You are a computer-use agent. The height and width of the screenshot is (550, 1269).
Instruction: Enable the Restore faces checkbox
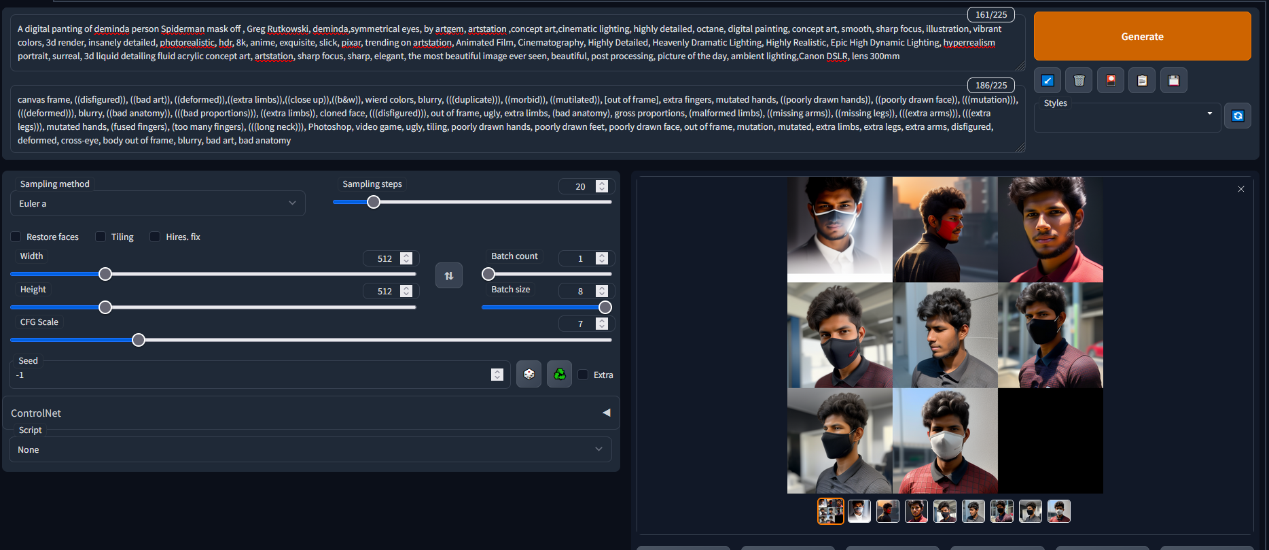coord(16,237)
